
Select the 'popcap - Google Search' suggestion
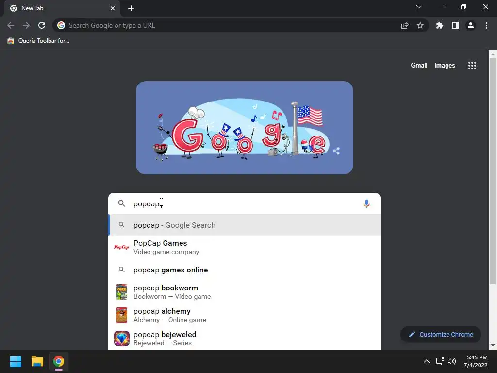point(245,225)
